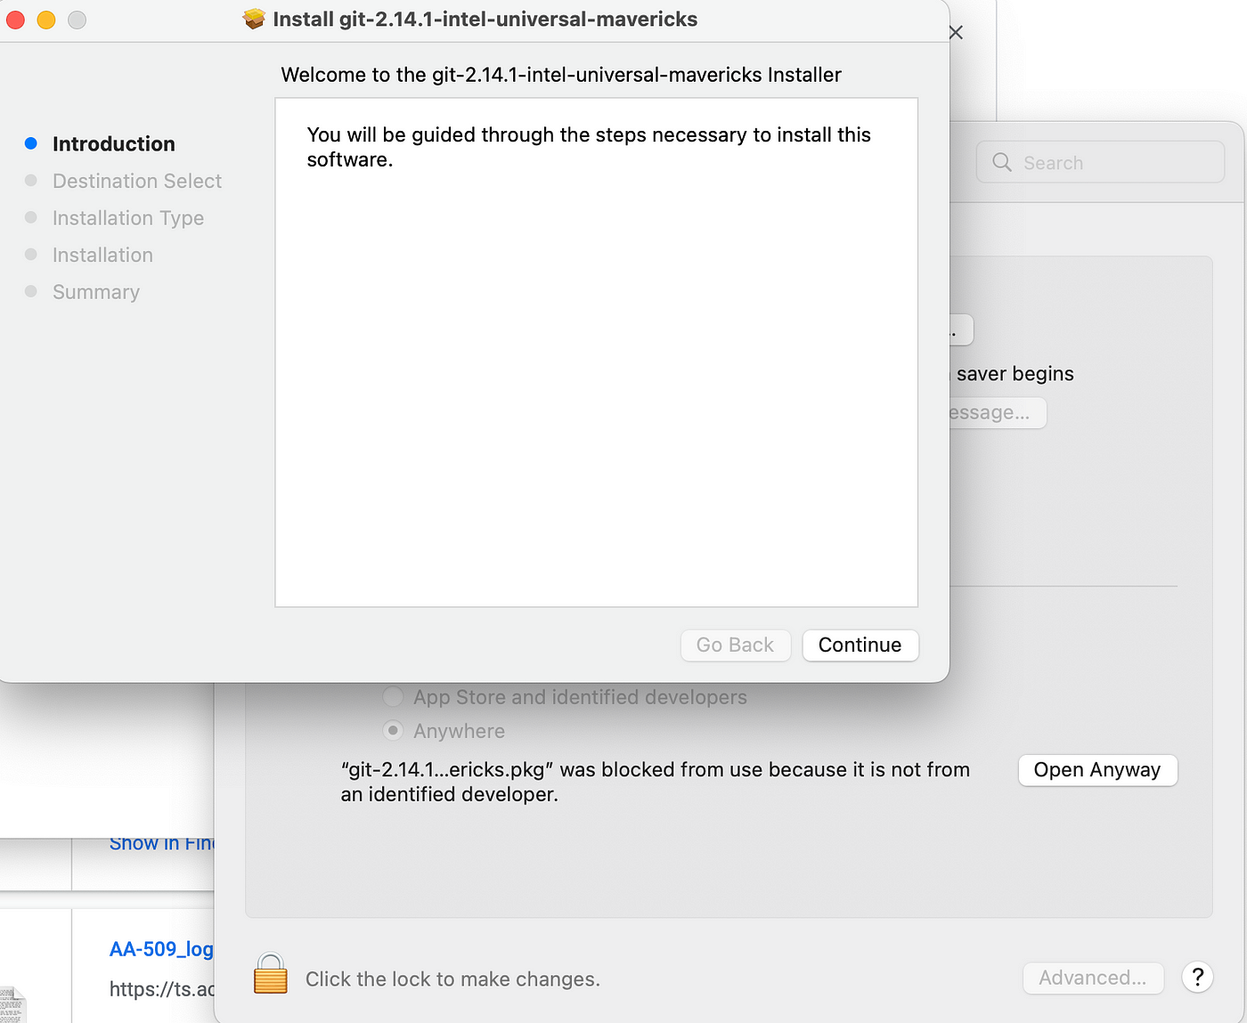The width and height of the screenshot is (1247, 1023).
Task: Click the disabled Go Back button
Action: pyautogui.click(x=735, y=645)
